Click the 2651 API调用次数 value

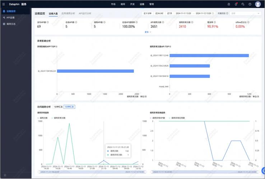[x=154, y=26]
